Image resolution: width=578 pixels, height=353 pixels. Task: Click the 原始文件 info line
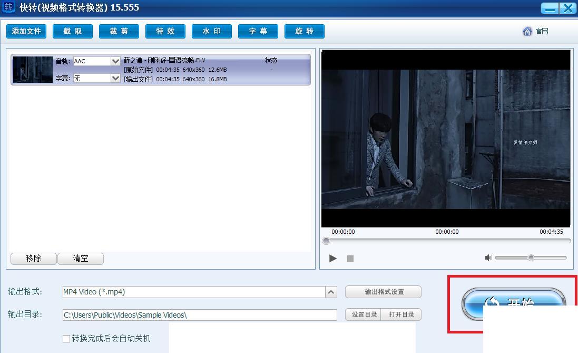tap(175, 70)
